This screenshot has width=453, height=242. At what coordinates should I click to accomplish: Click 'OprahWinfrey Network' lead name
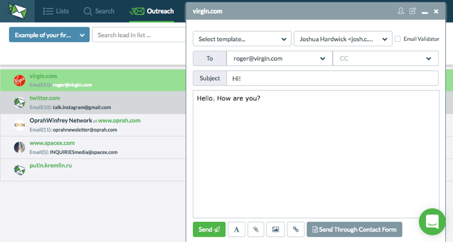[61, 120]
